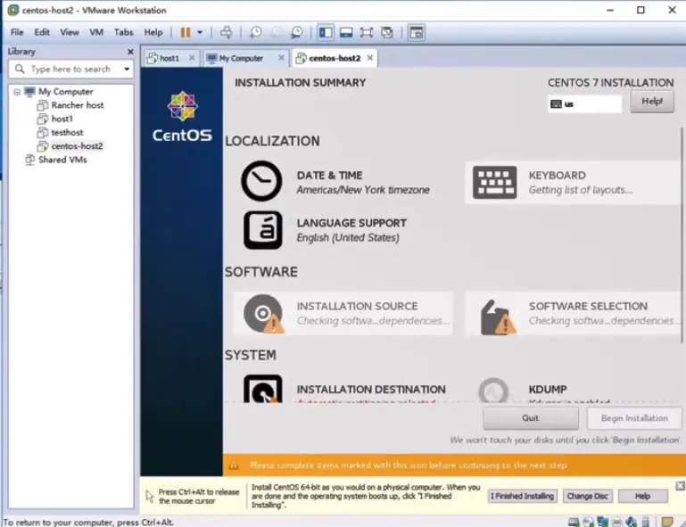Click the Quit button
The image size is (686, 527).
pos(530,418)
